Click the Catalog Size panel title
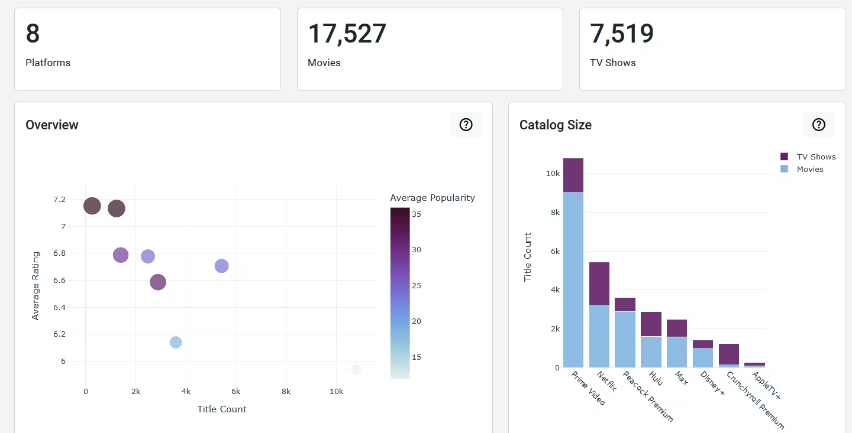852x433 pixels. click(555, 125)
